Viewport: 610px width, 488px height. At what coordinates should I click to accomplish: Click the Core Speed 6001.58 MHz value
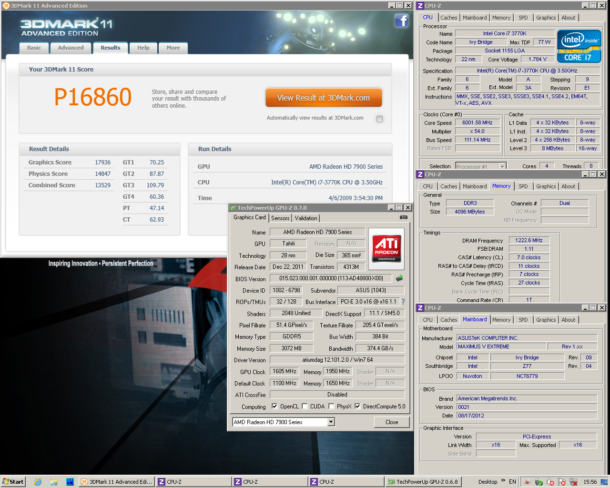[477, 122]
